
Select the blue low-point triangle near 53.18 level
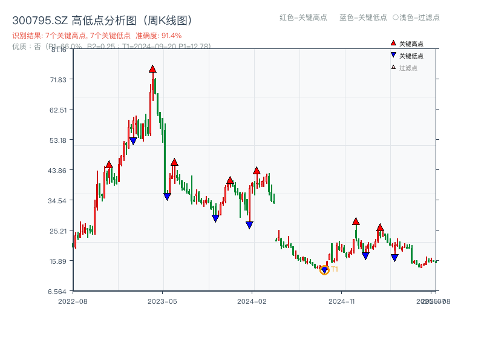click(x=133, y=140)
